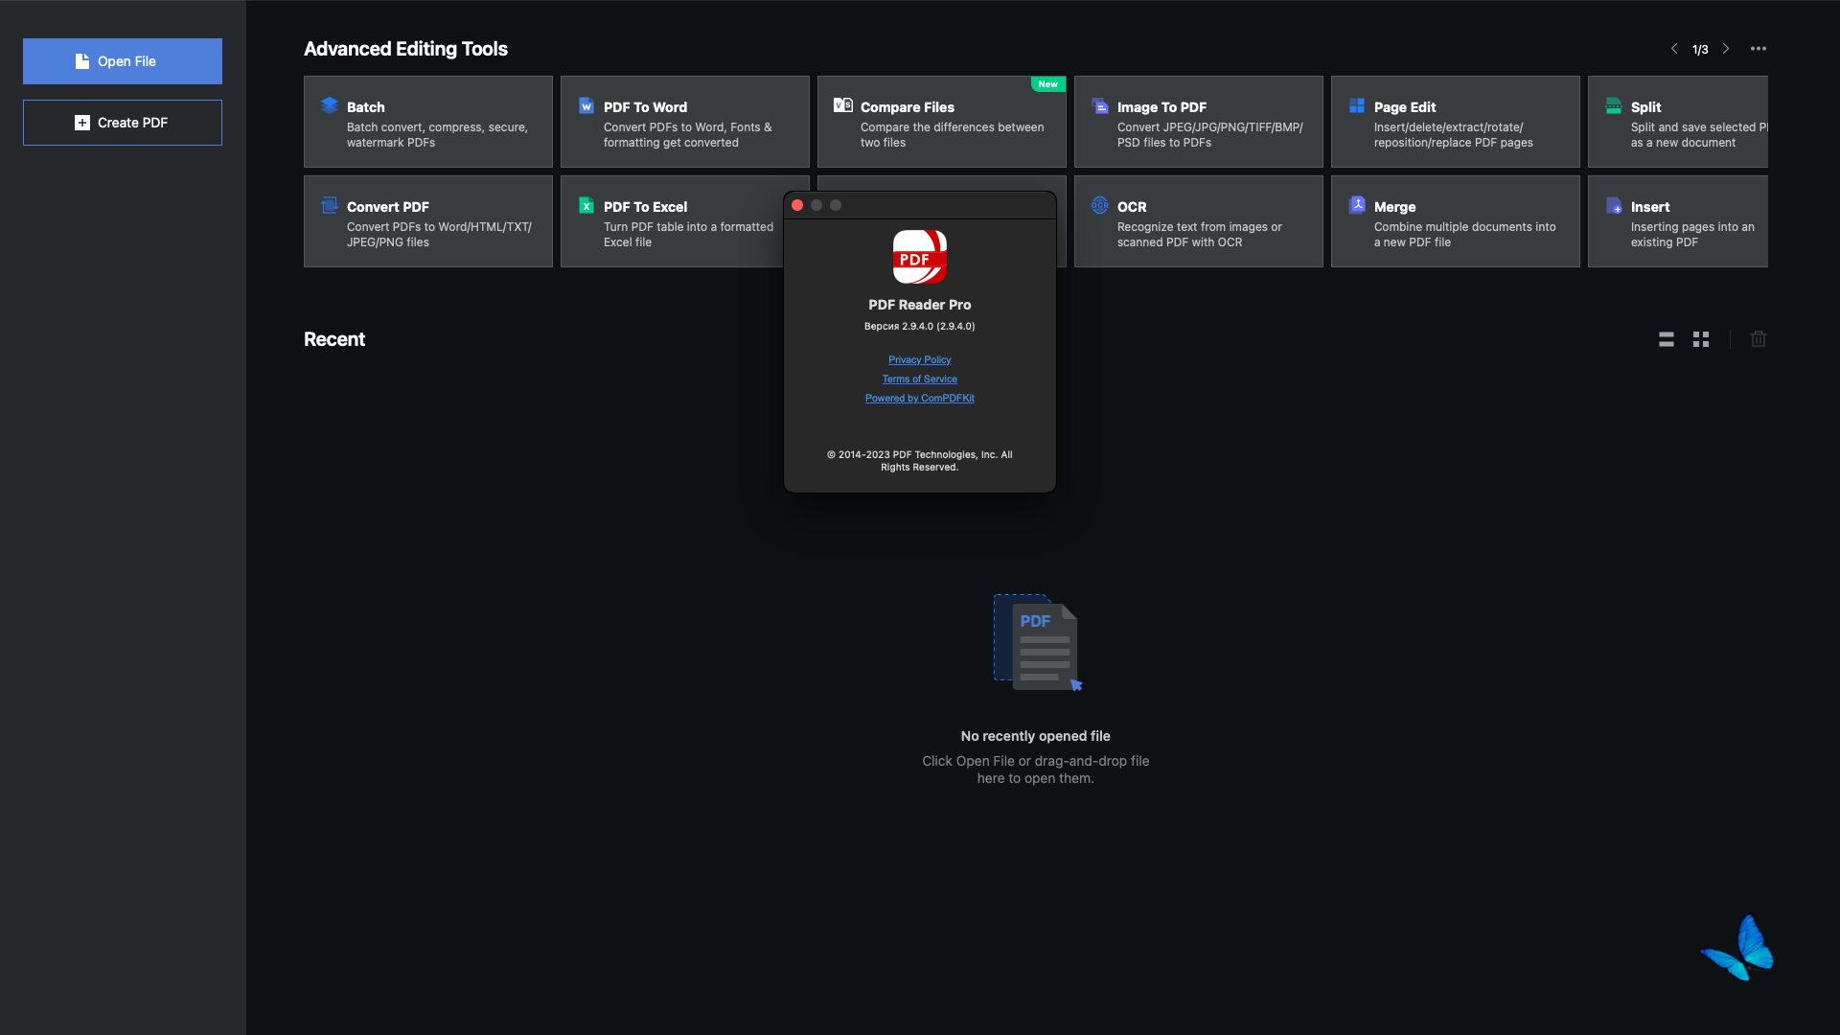Click 'Batch convert, compress, secure' description
The image size is (1840, 1035).
[x=437, y=135]
